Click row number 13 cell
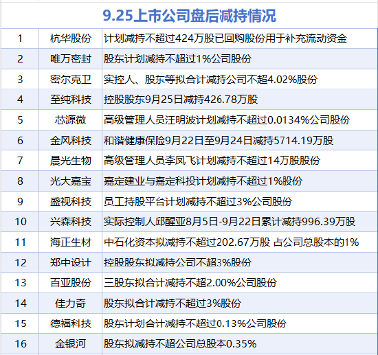This screenshot has width=378, height=355. 20,283
